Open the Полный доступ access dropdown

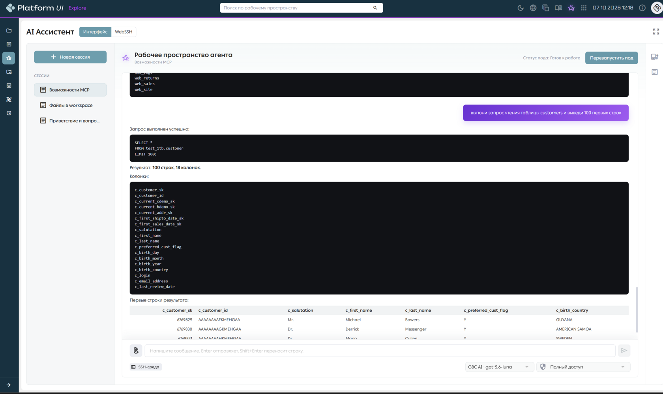pyautogui.click(x=583, y=367)
